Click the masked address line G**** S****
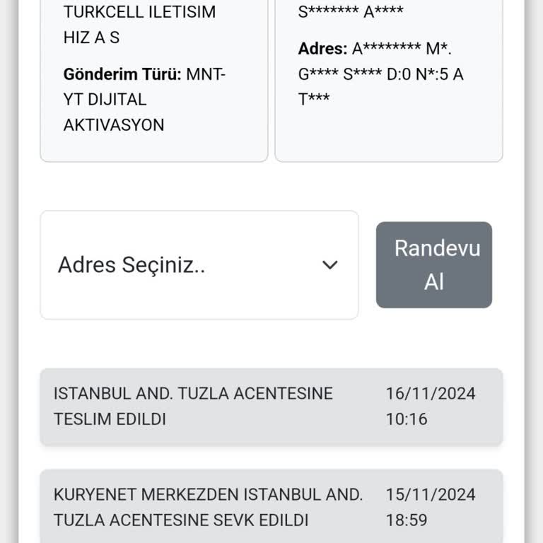 [x=339, y=74]
